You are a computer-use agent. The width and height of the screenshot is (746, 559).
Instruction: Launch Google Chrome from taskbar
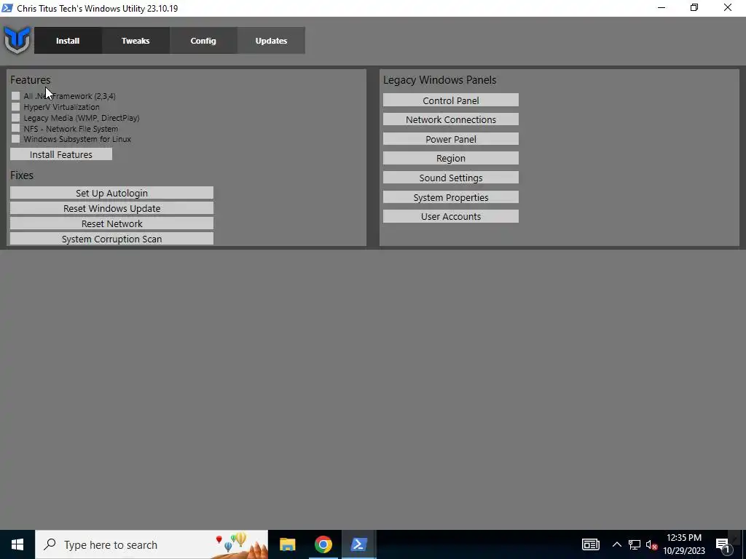[323, 544]
